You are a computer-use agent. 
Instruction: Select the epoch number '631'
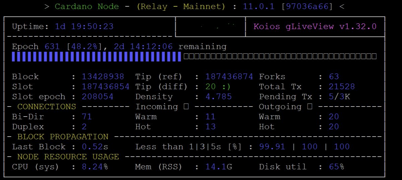52,46
